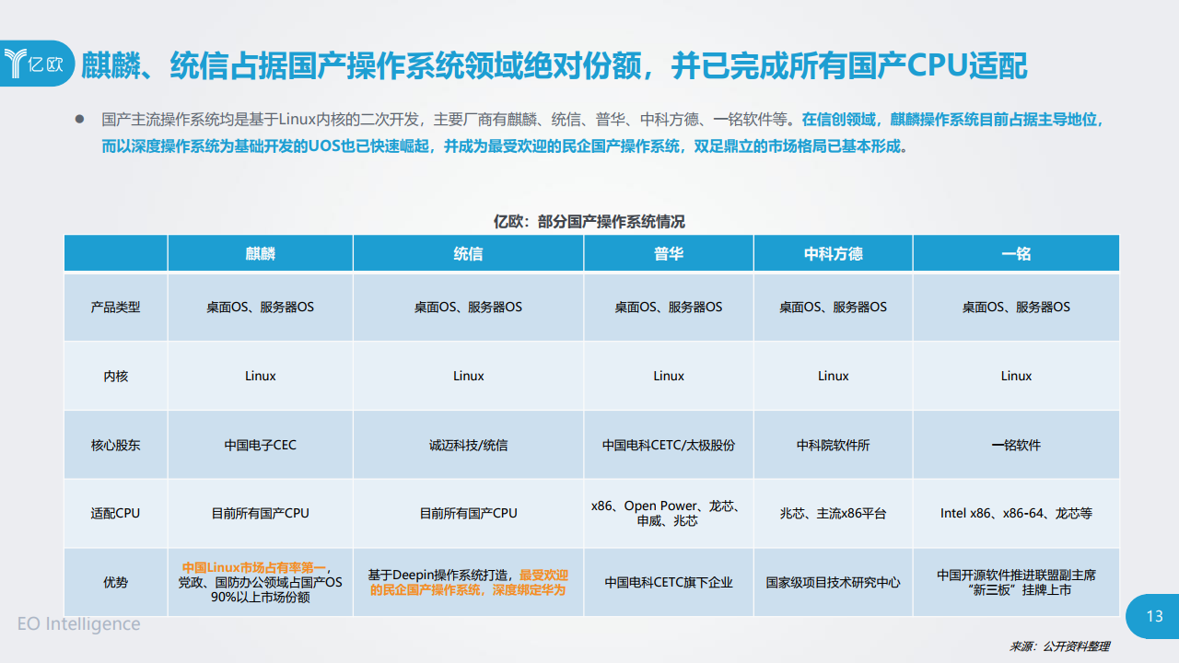Click the 一铭 column header
The width and height of the screenshot is (1179, 663).
tap(1017, 253)
